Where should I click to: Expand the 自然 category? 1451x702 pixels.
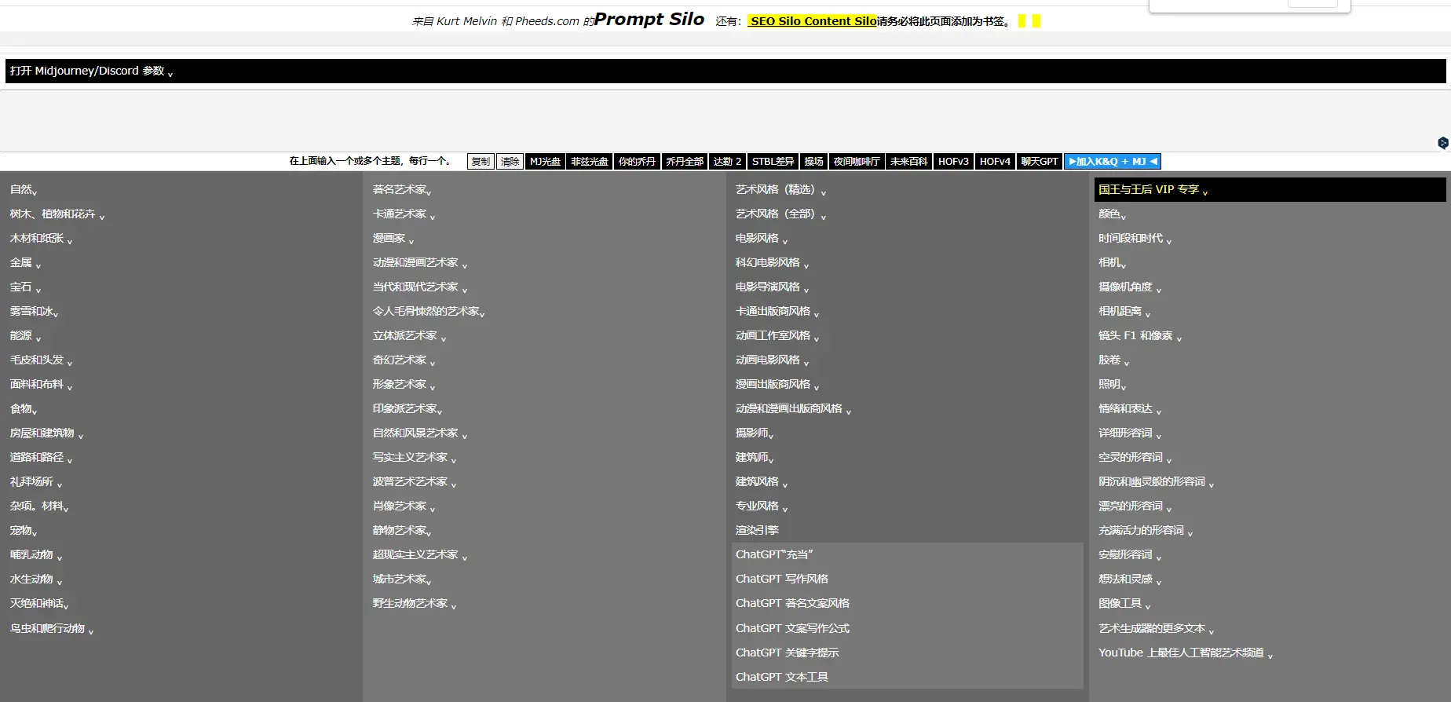pos(23,190)
